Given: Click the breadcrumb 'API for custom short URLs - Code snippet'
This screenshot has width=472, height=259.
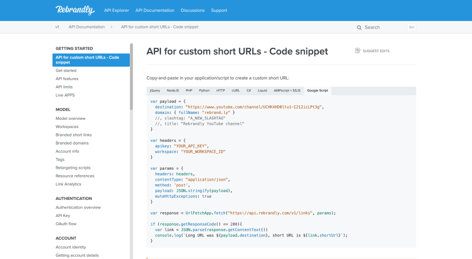Looking at the screenshot, I should click(159, 27).
